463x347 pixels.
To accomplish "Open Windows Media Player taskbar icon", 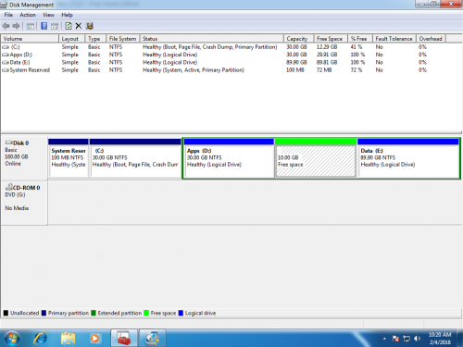I will click(94, 338).
